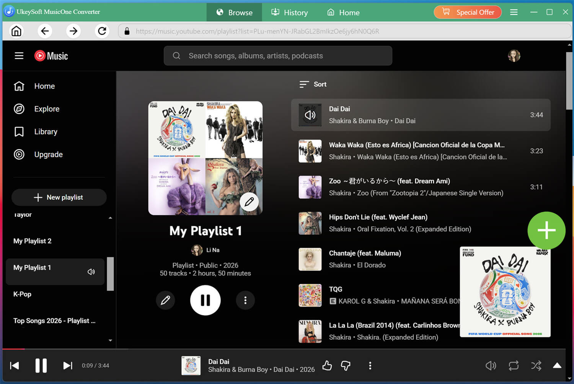Navigate forward with the right arrow
The image size is (574, 384).
click(73, 31)
